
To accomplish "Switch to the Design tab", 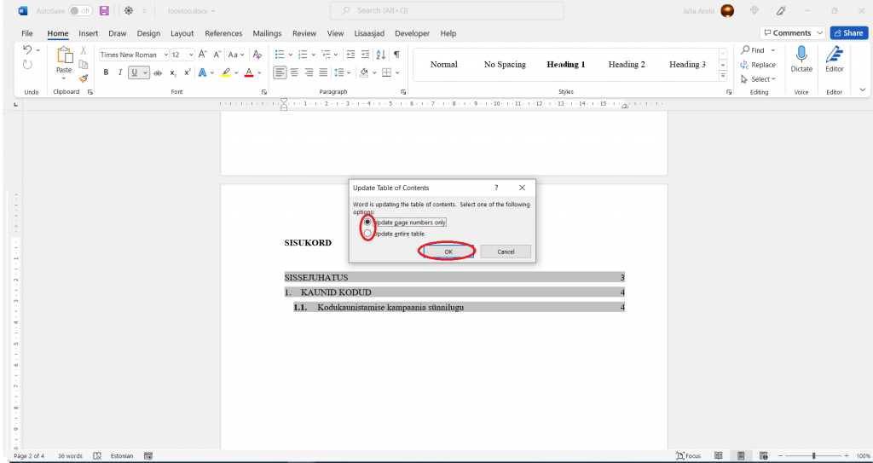I will pos(148,33).
